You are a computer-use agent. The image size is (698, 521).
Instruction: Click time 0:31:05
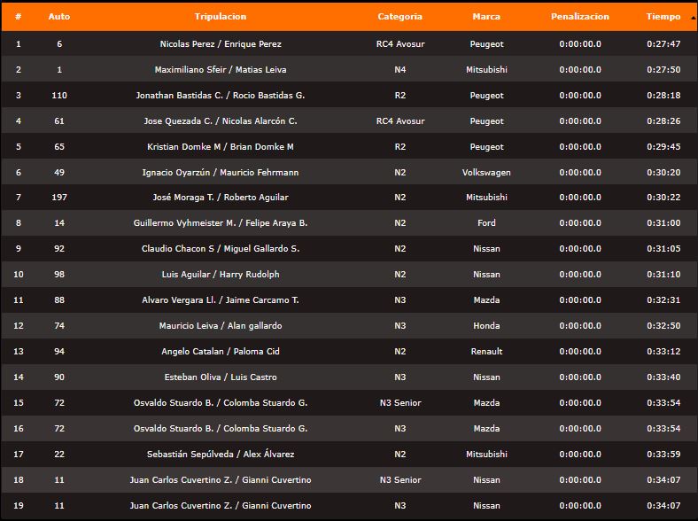pos(663,249)
